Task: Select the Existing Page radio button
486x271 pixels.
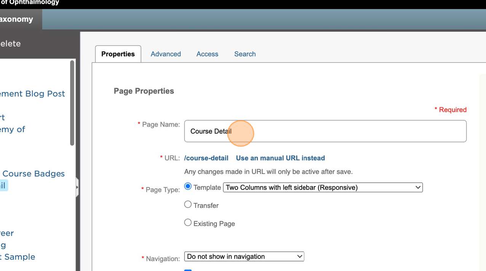Action: coord(188,223)
